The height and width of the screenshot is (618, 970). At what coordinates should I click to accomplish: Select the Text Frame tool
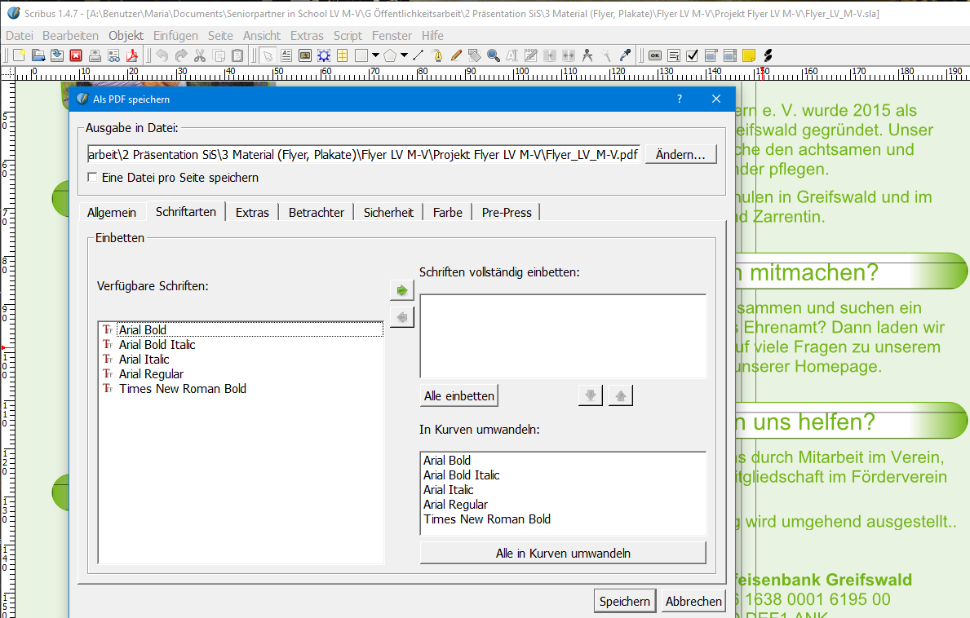[286, 55]
